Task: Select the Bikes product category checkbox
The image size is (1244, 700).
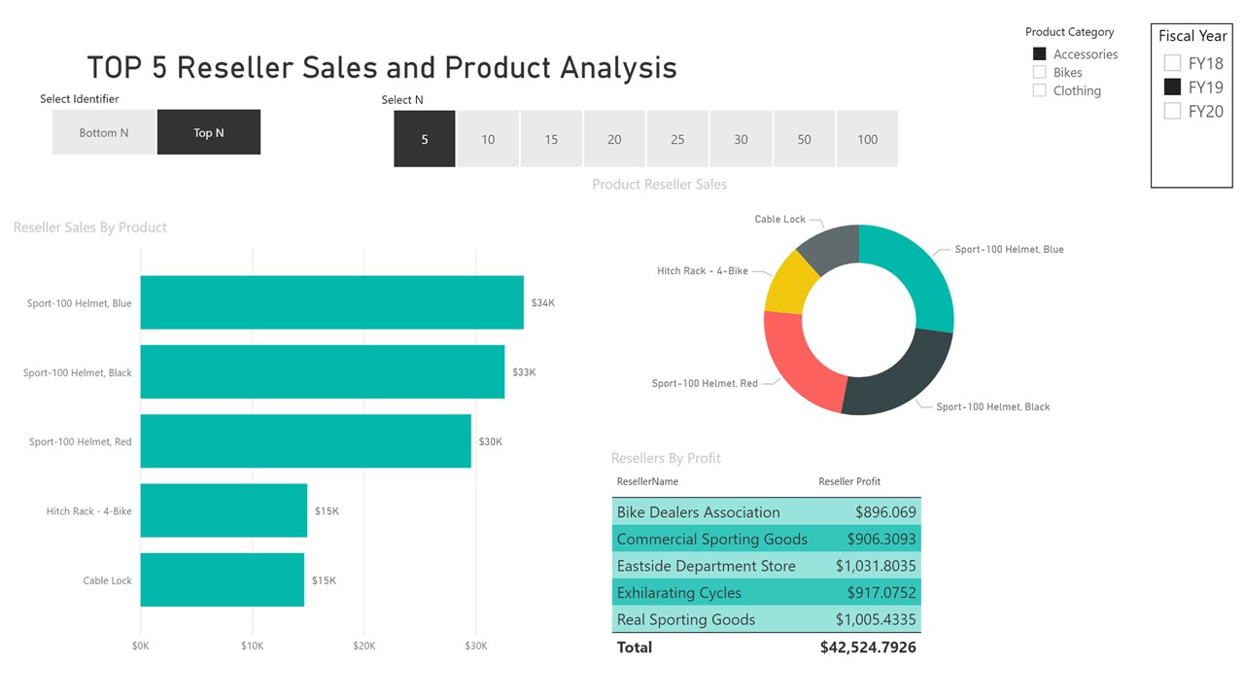Action: coord(1040,72)
